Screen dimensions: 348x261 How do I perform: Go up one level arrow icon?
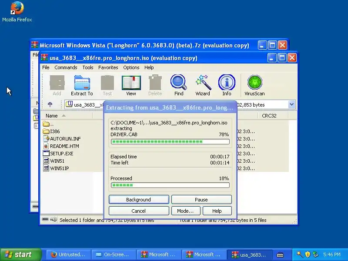(50, 104)
